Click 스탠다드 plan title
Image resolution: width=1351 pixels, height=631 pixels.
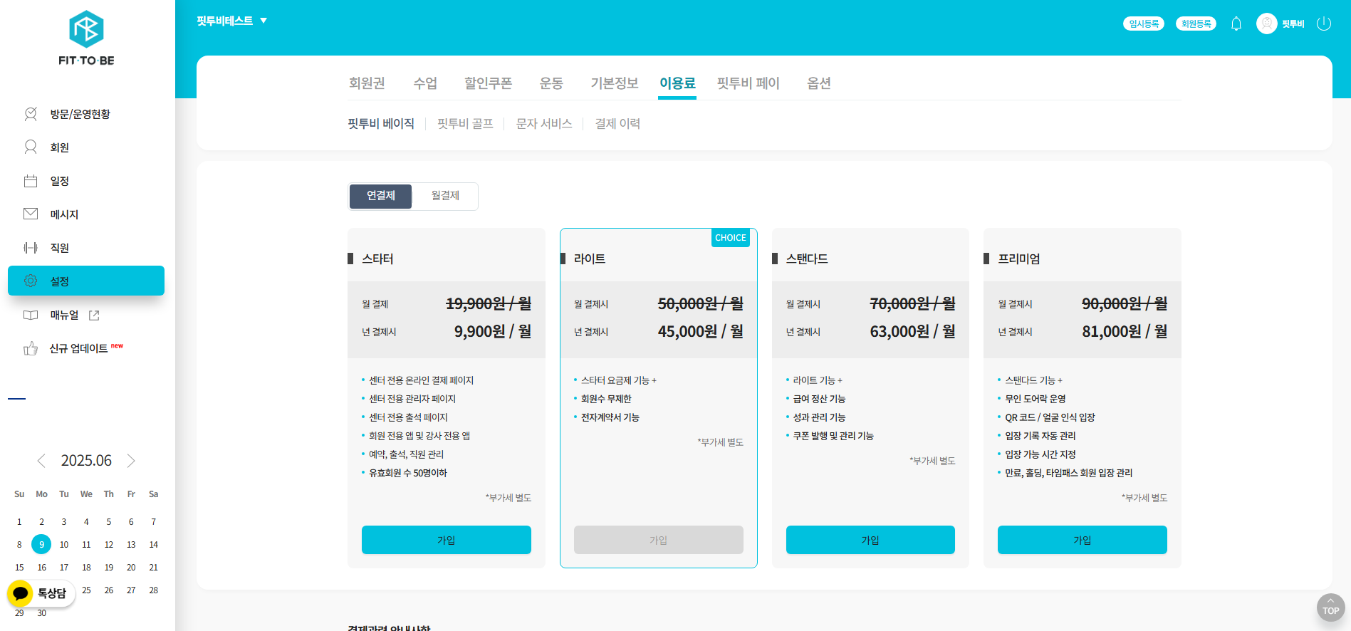pyautogui.click(x=807, y=259)
